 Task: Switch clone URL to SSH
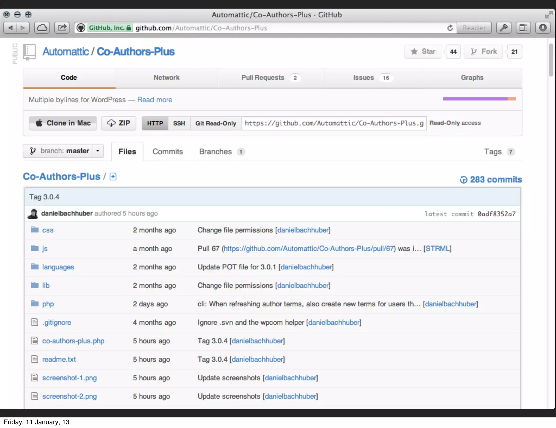point(179,123)
